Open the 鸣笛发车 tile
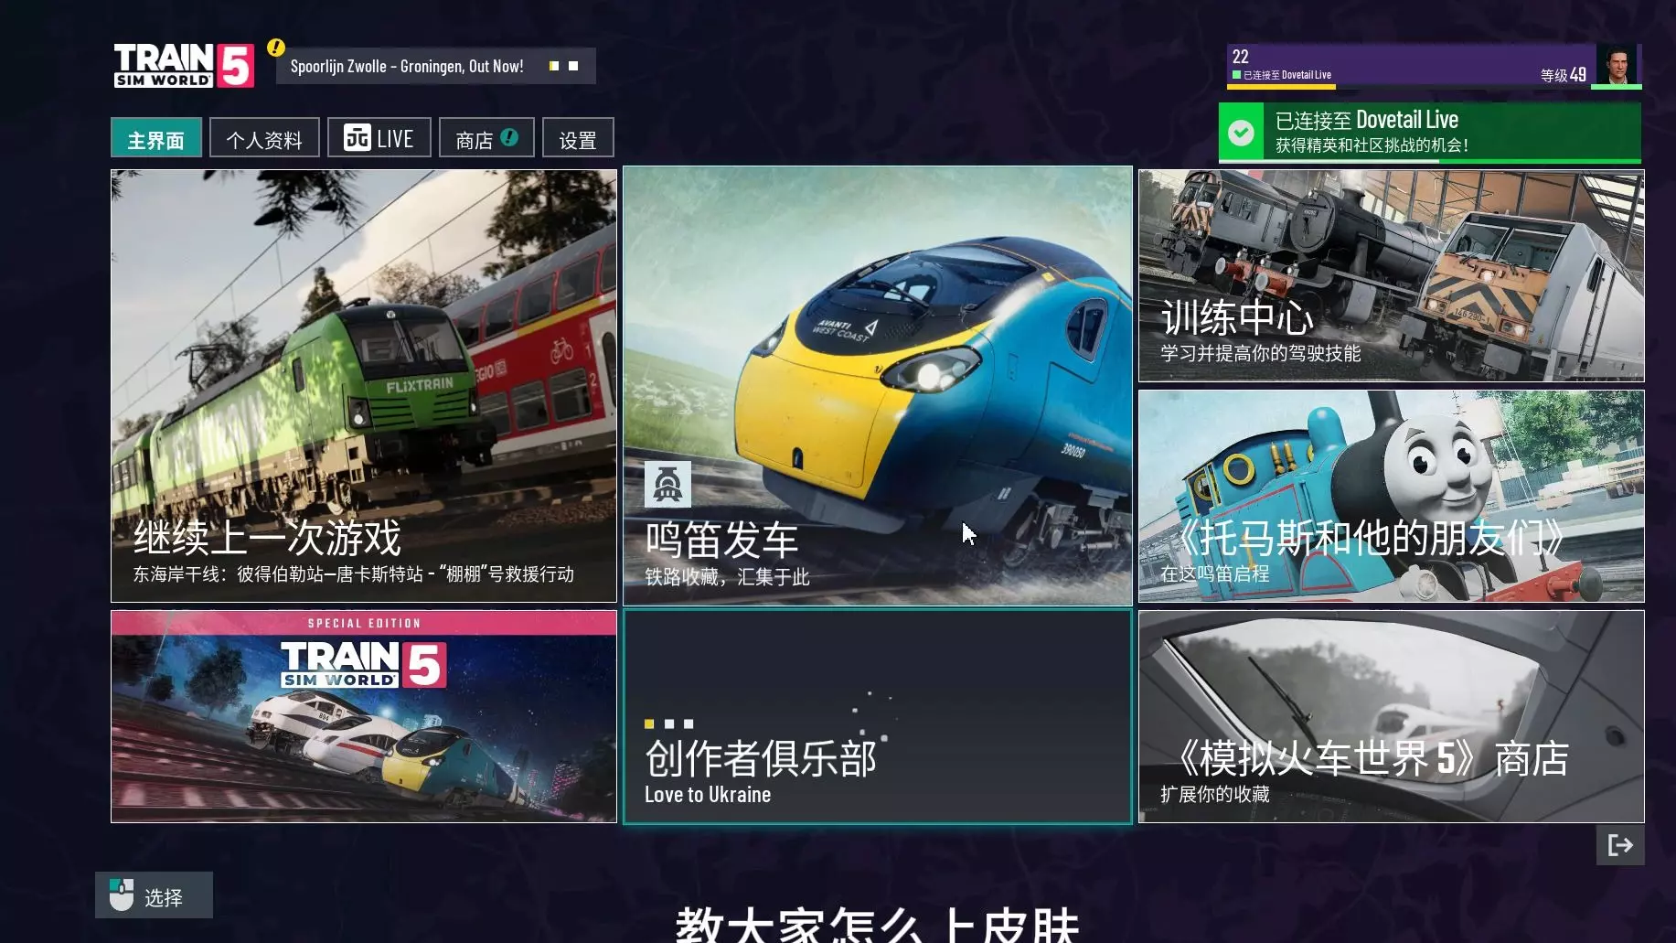The width and height of the screenshot is (1676, 943). (878, 386)
